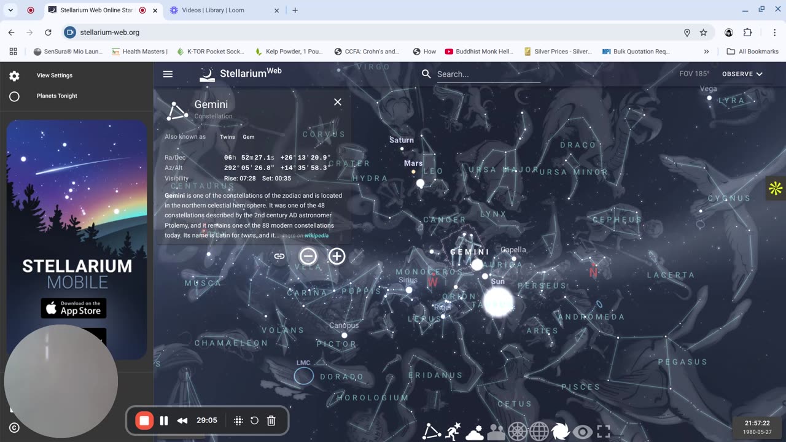Select Mars label on map
Screen dimensions: 786x442
pyautogui.click(x=413, y=163)
